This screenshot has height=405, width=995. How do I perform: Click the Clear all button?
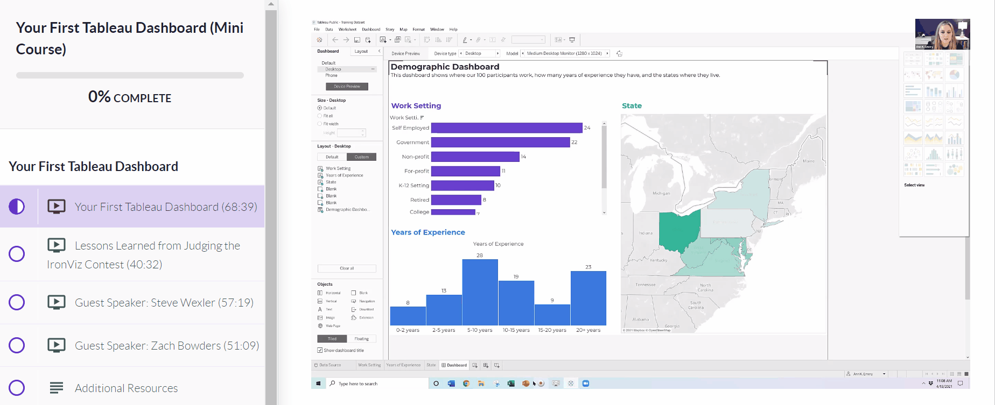point(347,268)
